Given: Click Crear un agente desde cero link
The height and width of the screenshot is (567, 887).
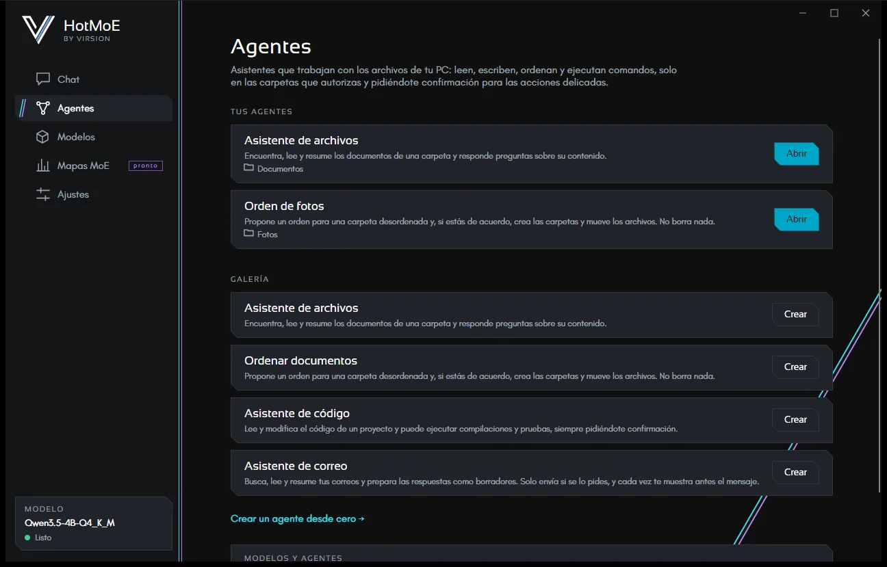Looking at the screenshot, I should [x=297, y=518].
